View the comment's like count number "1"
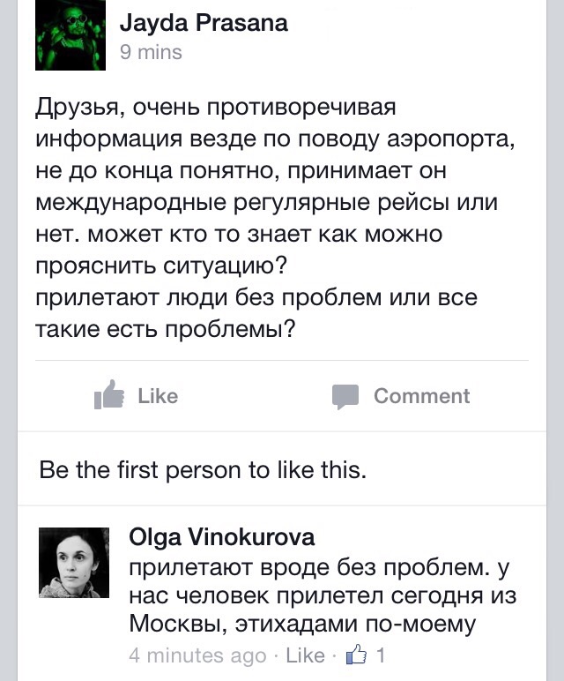This screenshot has height=681, width=564. click(381, 656)
